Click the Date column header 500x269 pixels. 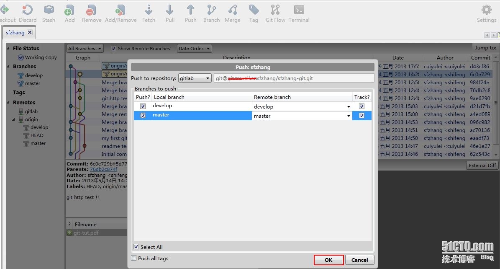click(x=398, y=58)
